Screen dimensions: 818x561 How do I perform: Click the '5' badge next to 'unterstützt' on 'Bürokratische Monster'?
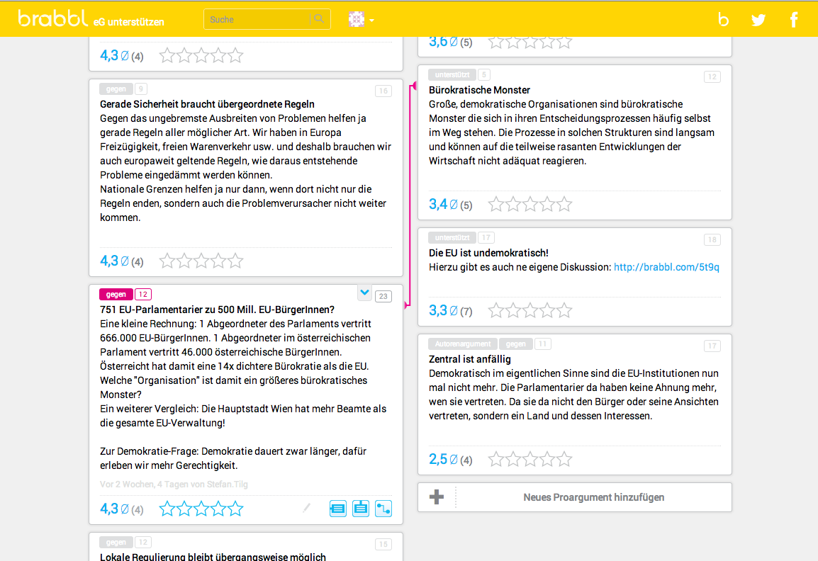(x=484, y=75)
